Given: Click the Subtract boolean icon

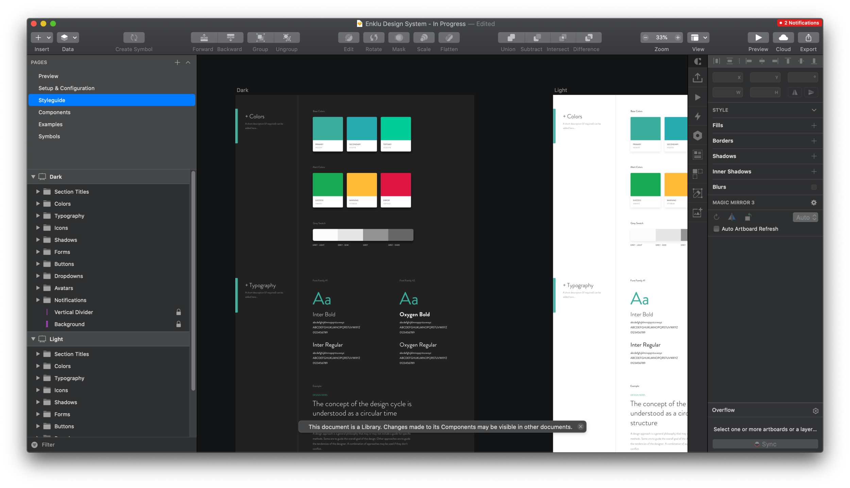Looking at the screenshot, I should tap(537, 38).
